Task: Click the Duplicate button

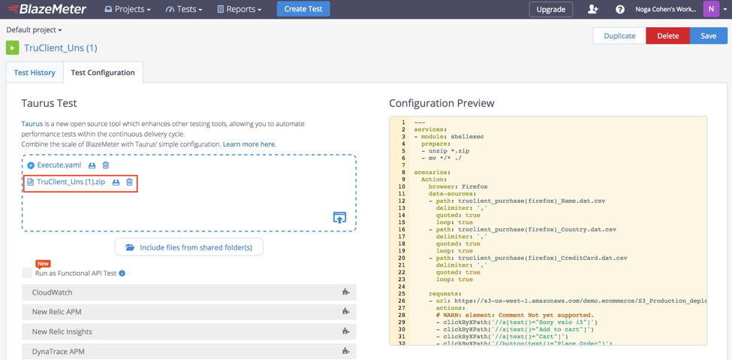Action: 619,35
